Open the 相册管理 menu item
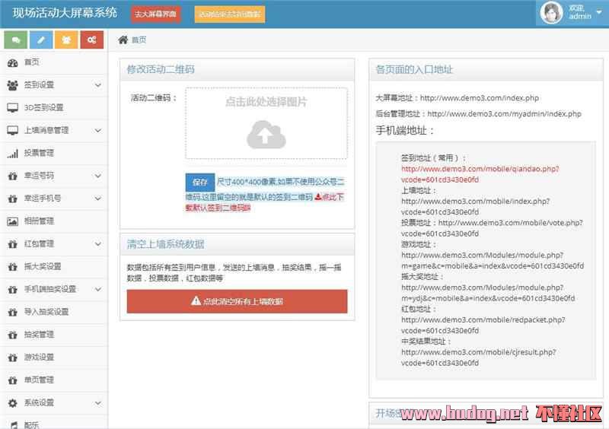Viewport: 609px width, 429px height. coord(39,221)
